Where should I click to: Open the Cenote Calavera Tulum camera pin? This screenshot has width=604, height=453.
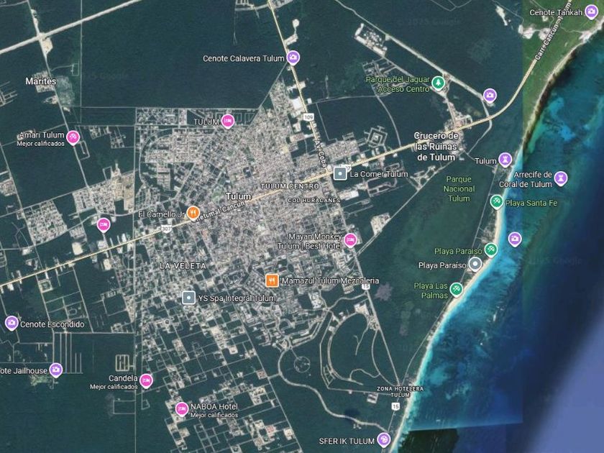(293, 58)
